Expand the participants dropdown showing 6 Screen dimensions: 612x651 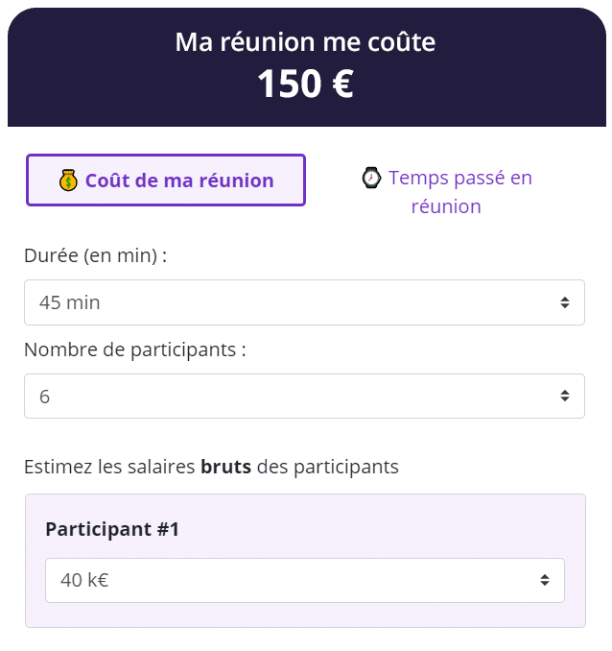coord(288,396)
